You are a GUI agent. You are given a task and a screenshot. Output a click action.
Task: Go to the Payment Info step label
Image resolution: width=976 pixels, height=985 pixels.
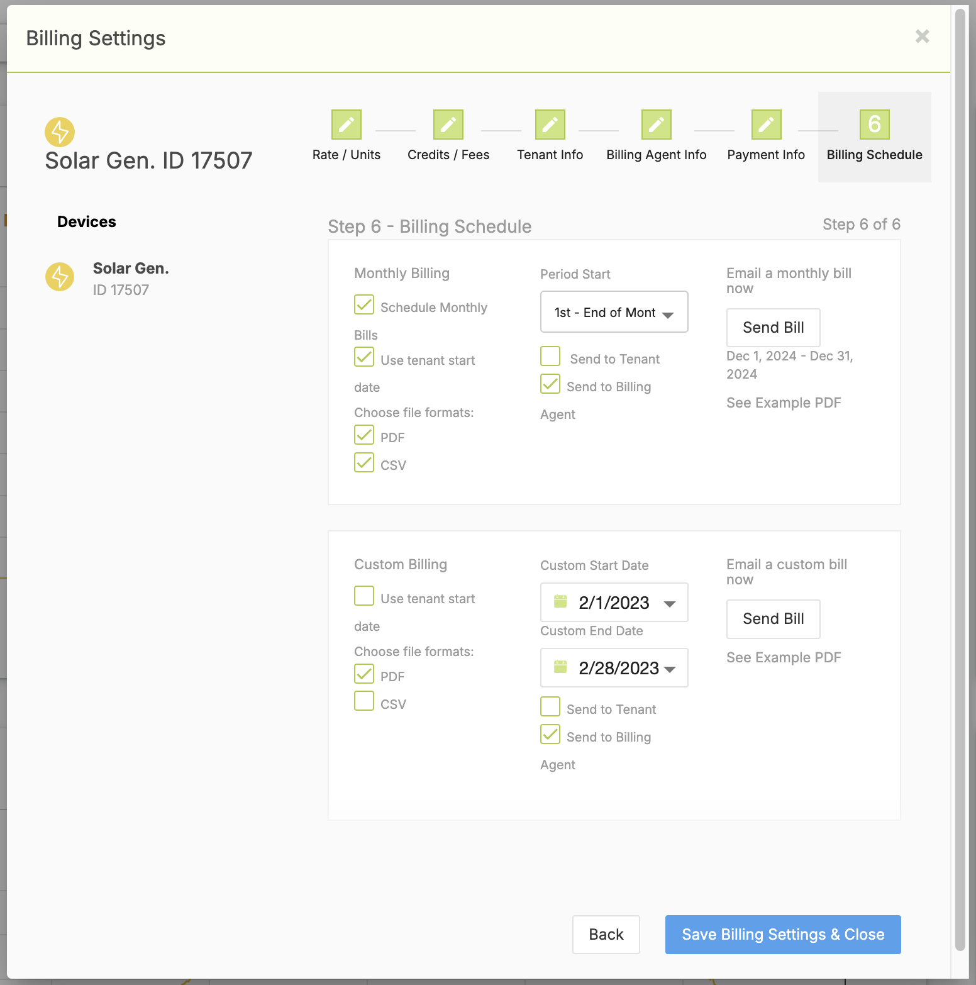[766, 155]
